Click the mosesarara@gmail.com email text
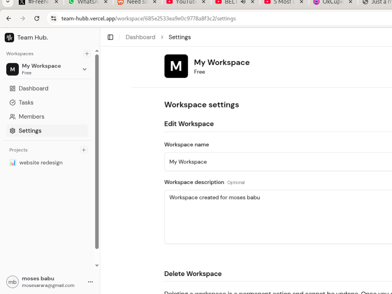This screenshot has height=294, width=392. tap(48, 285)
